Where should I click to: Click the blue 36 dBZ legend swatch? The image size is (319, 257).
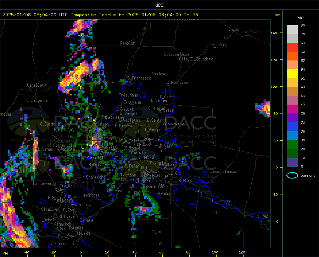click(x=292, y=127)
